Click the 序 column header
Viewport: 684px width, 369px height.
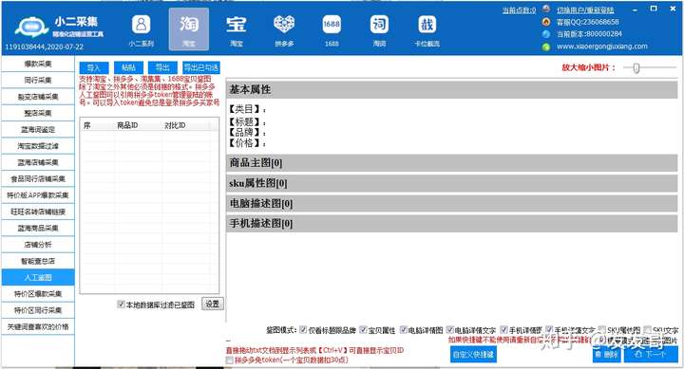click(97, 125)
